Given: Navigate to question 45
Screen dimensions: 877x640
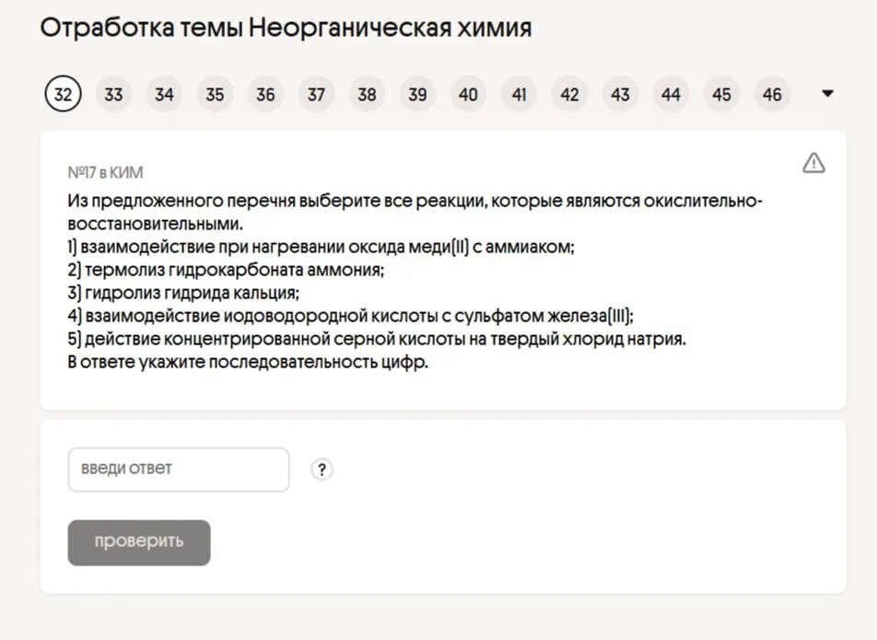Looking at the screenshot, I should tap(721, 94).
